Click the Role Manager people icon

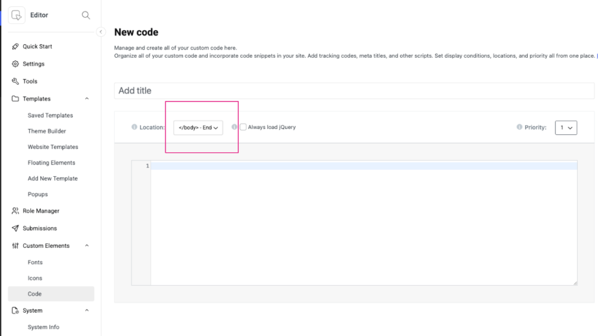[x=15, y=211]
